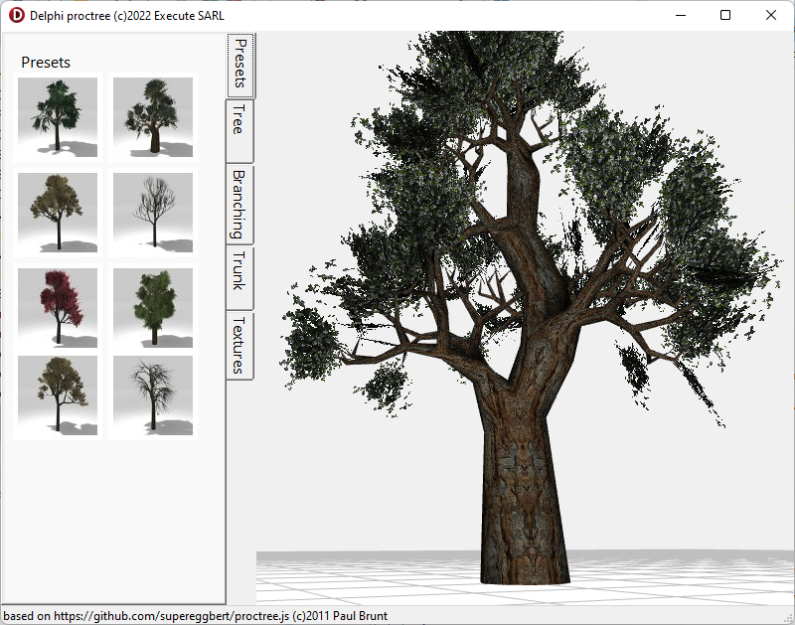795x625 pixels.
Task: Open the Branching tab
Action: 239,205
